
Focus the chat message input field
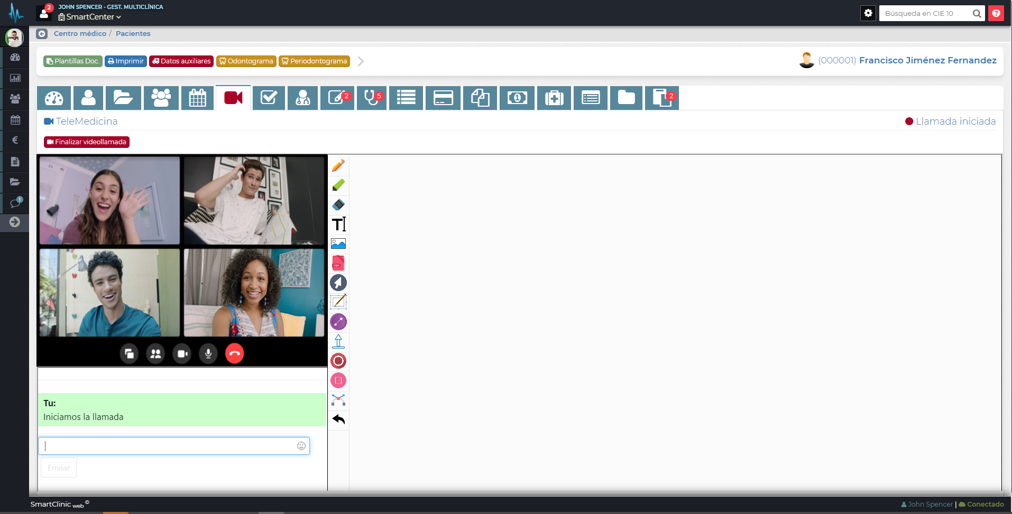point(169,446)
